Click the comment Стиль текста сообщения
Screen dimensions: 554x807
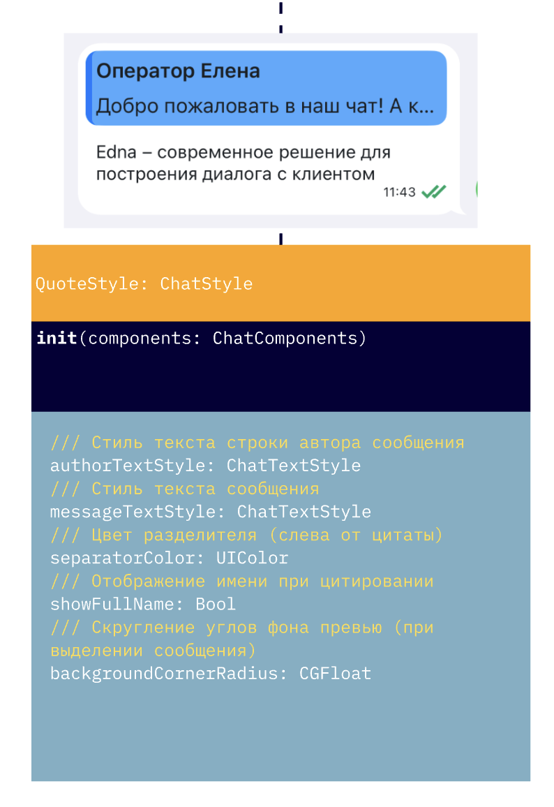pyautogui.click(x=184, y=489)
